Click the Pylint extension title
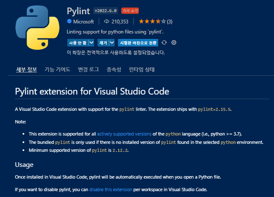 coord(79,11)
